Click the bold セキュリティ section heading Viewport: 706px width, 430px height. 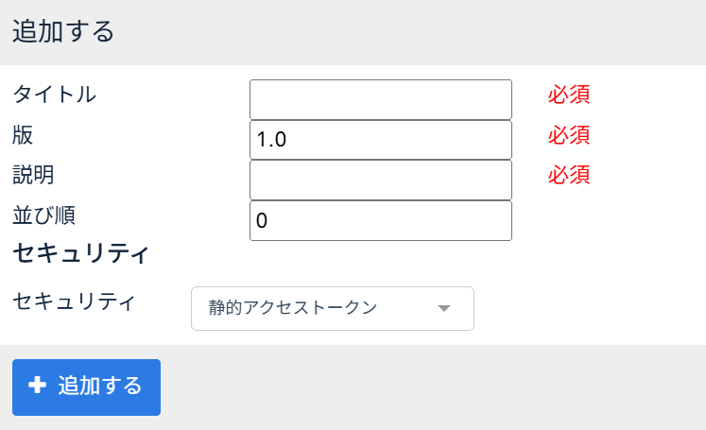(x=80, y=253)
